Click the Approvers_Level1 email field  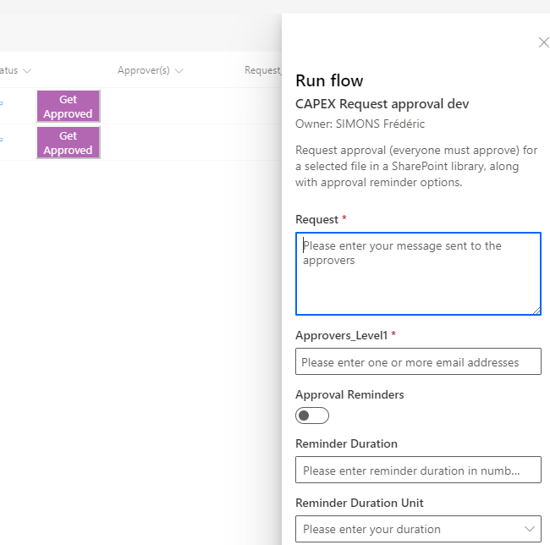[x=418, y=361]
